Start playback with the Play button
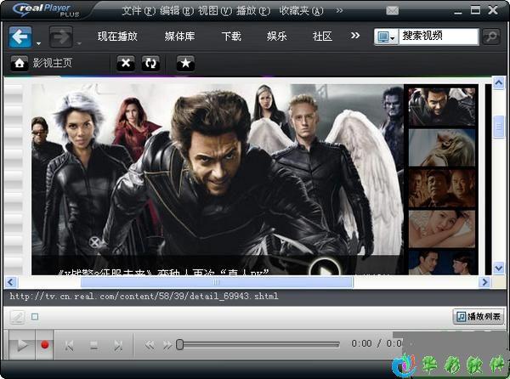The height and width of the screenshot is (379, 510). tap(22, 344)
